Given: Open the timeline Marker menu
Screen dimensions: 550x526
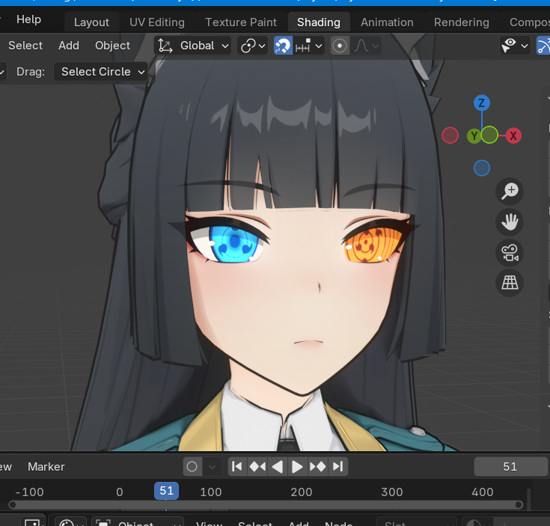Looking at the screenshot, I should click(x=46, y=467).
